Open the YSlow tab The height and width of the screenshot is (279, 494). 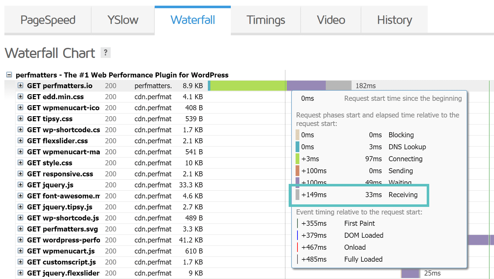coord(123,20)
